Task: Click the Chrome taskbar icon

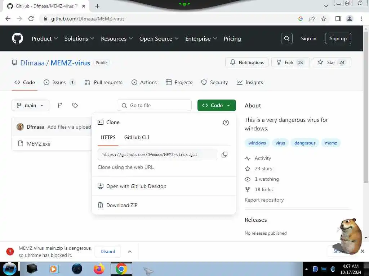Action: [121, 269]
